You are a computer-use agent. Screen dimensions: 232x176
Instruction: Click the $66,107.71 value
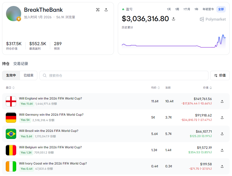pos(204,132)
